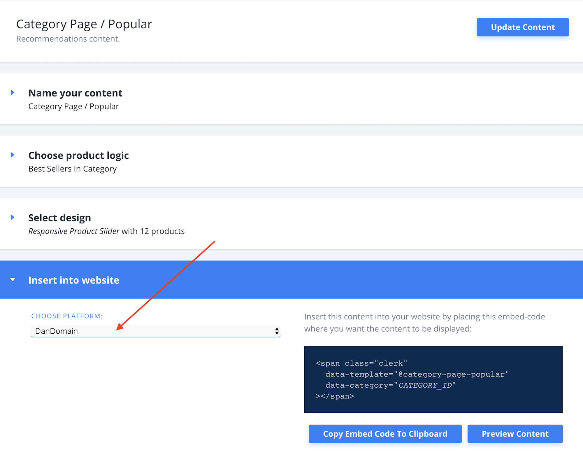Click the Update Content button
The image size is (583, 476).
coord(522,27)
